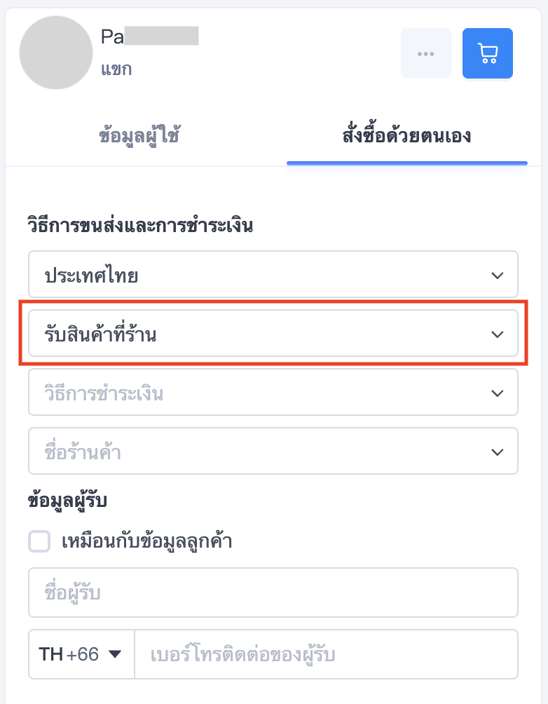Open the ประเทศไทย country dropdown
Screen dimensions: 548x704
coord(273,274)
